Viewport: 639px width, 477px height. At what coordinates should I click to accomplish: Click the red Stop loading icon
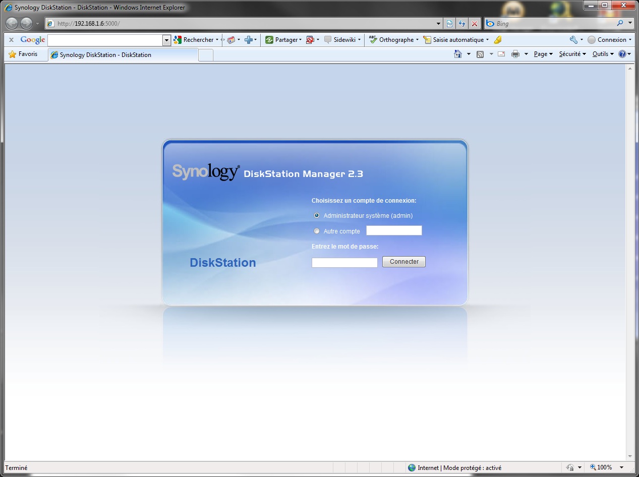[x=475, y=24]
